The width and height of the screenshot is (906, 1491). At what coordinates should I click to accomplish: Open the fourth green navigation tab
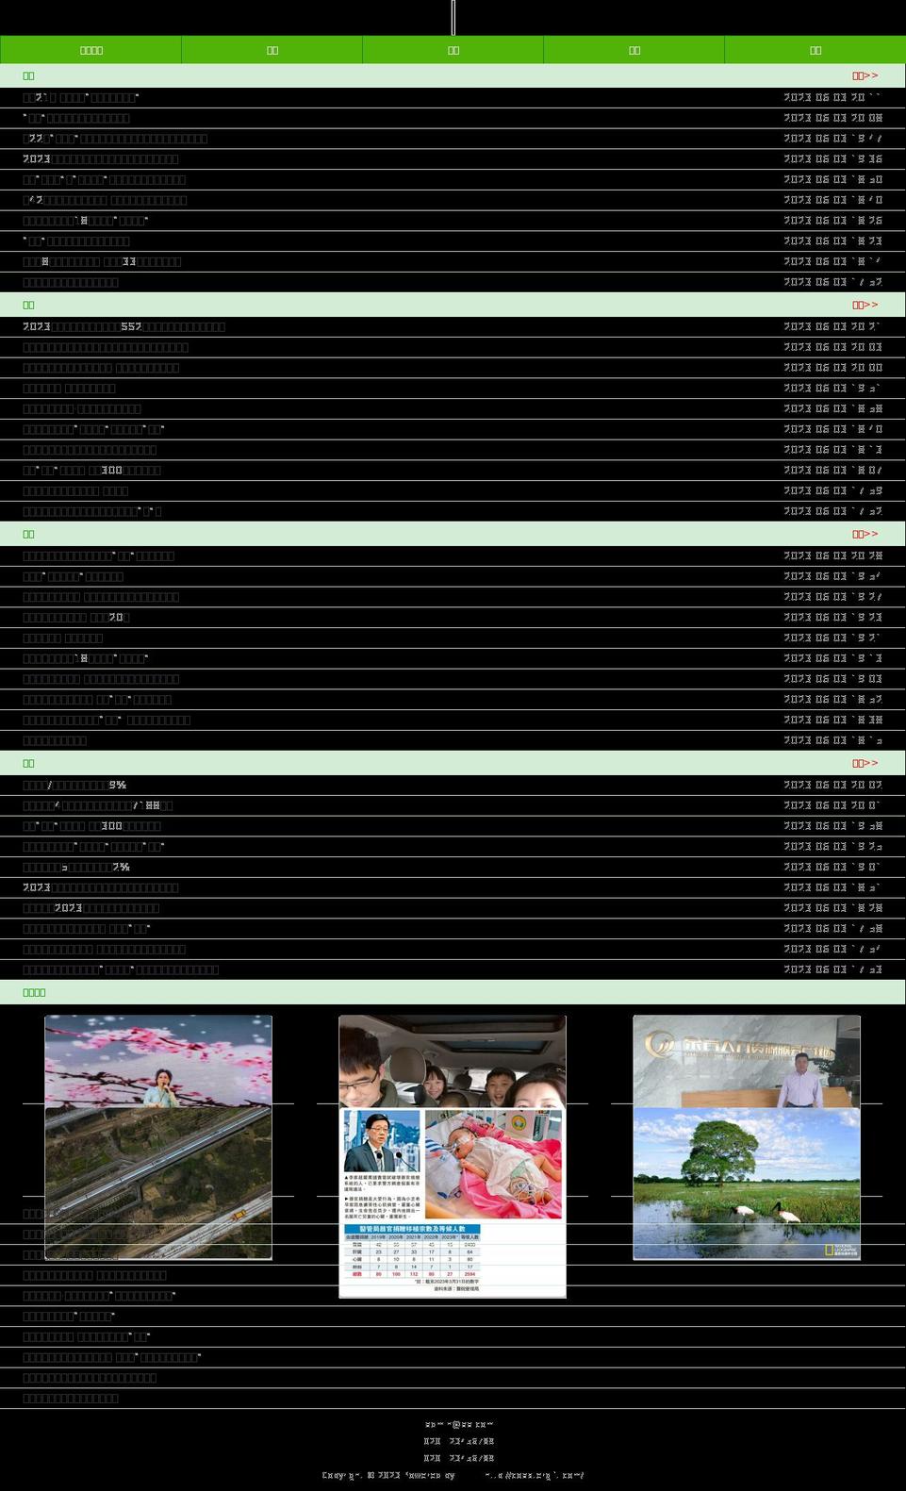[x=634, y=50]
